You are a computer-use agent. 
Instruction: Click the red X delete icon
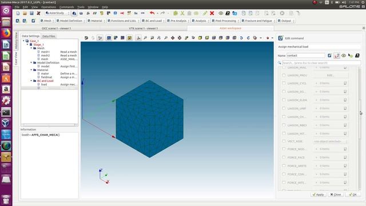coord(212,13)
